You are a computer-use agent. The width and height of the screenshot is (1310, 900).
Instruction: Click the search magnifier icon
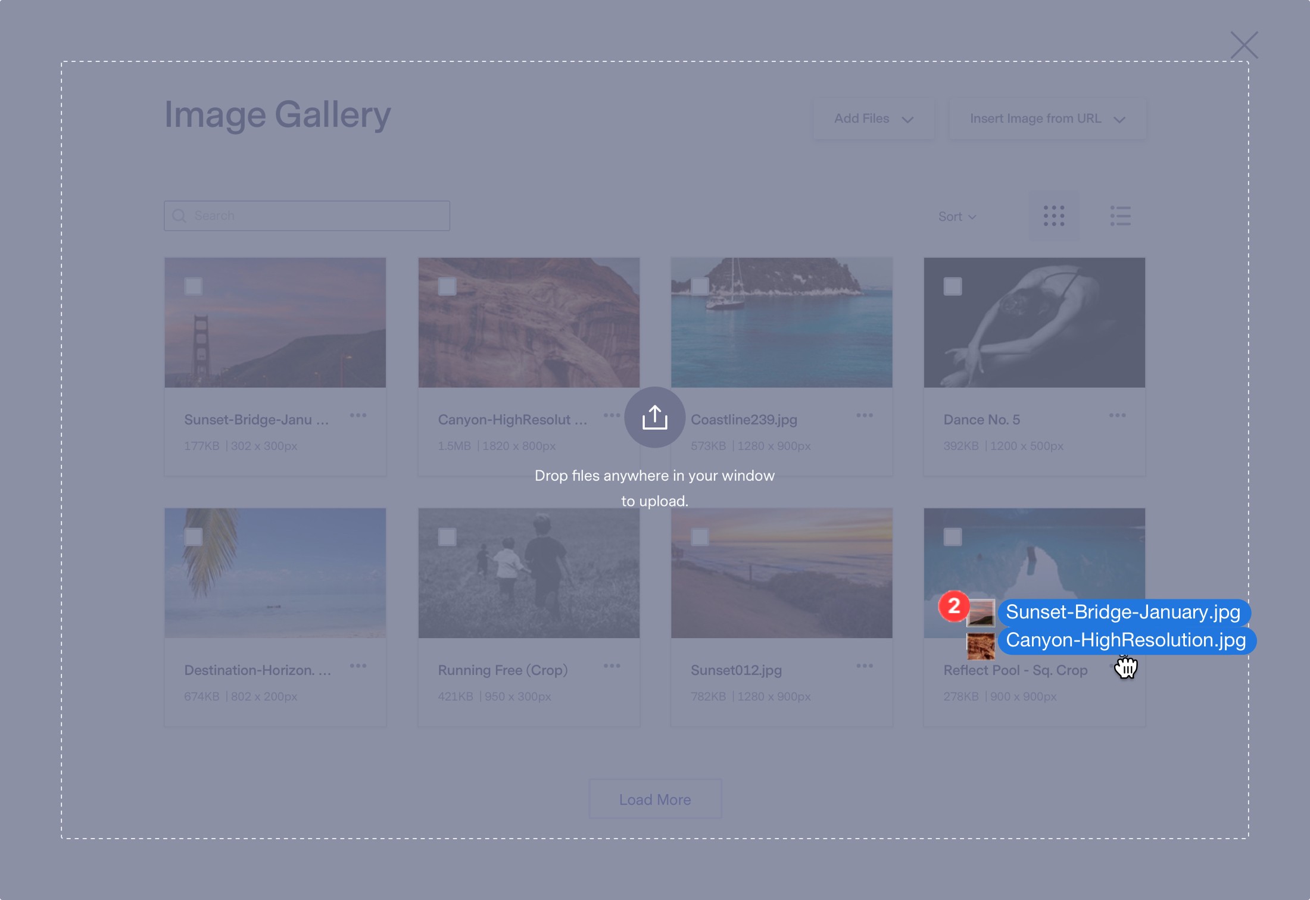pos(179,215)
